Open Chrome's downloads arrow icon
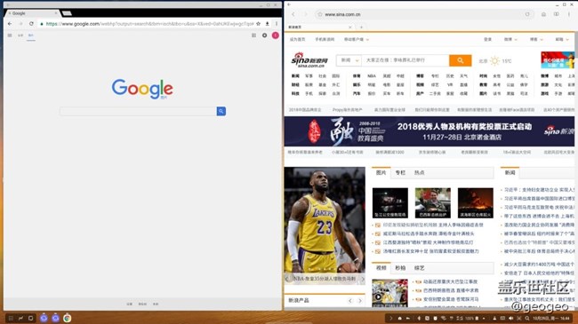This screenshot has width=578, height=324. [x=268, y=24]
